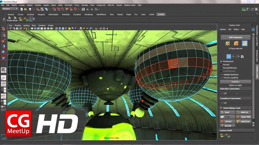The height and width of the screenshot is (145, 259).
Task: Click the render current frame icon
Action: tap(83, 9)
